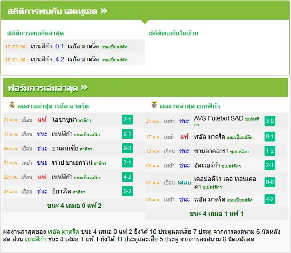Click the เดอปอติโว เดอ ทอนเดอล่า team name
The height and width of the screenshot is (253, 291).
pos(225,182)
